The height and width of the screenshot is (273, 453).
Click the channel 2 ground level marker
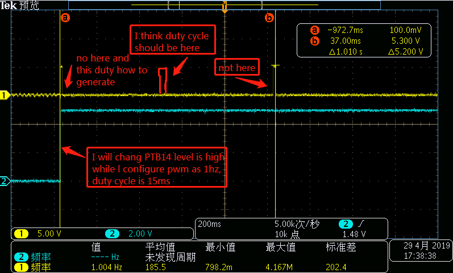(5, 181)
